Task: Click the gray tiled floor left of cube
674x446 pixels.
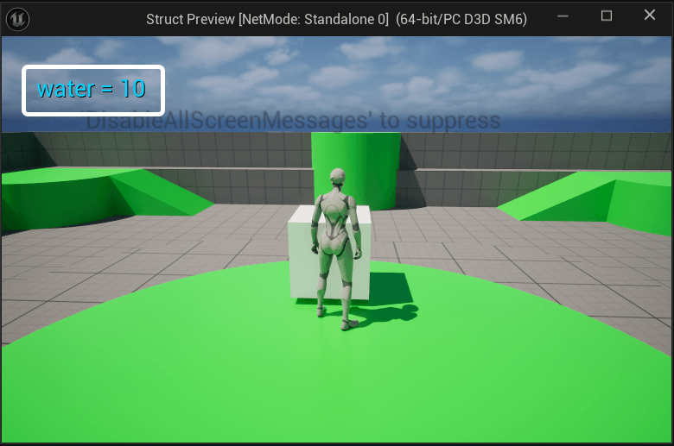Action: tap(173, 250)
